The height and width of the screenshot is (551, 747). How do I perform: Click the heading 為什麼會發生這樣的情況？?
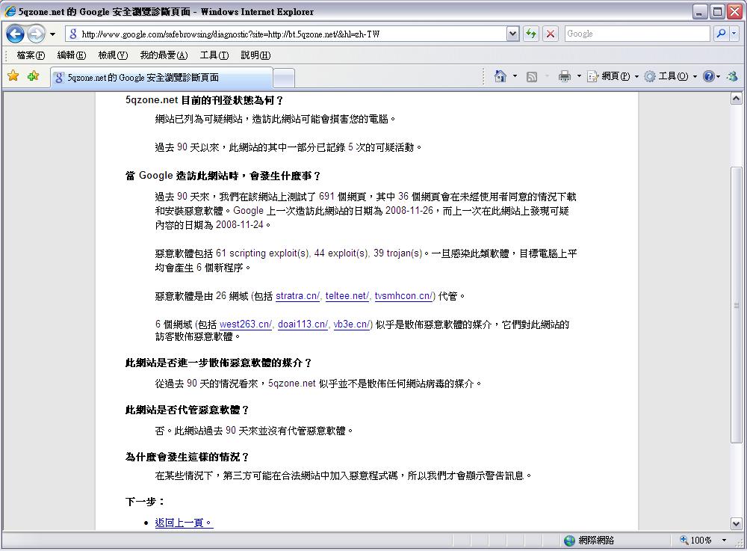[x=187, y=457]
